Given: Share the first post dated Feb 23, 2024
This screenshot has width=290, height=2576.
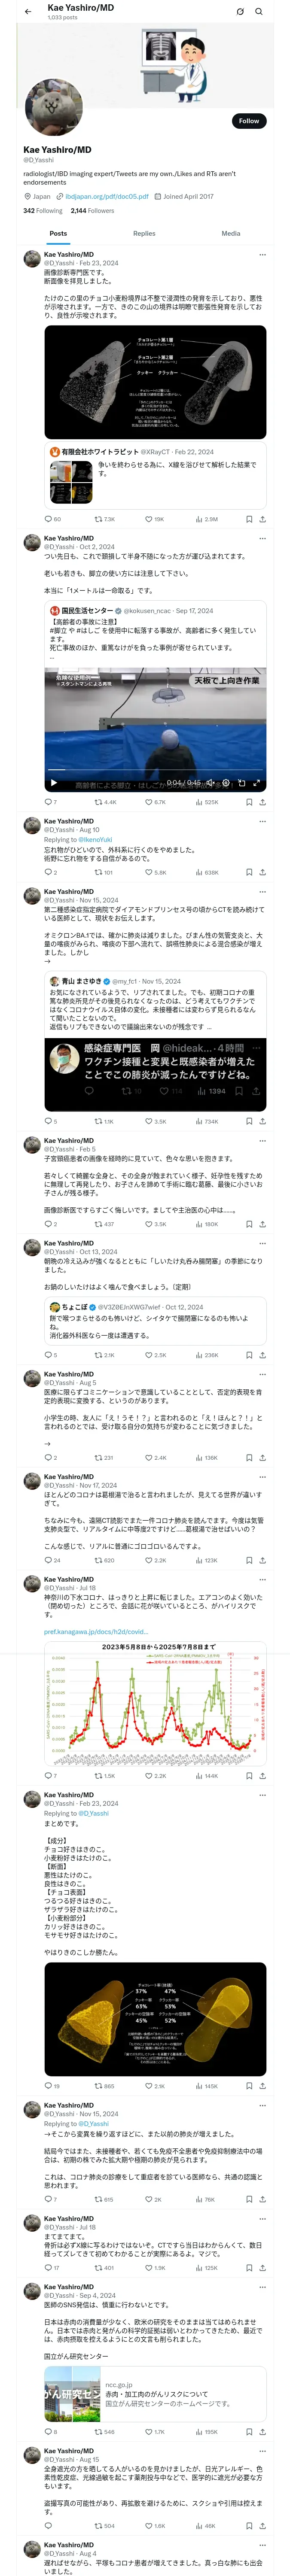Looking at the screenshot, I should 262,519.
